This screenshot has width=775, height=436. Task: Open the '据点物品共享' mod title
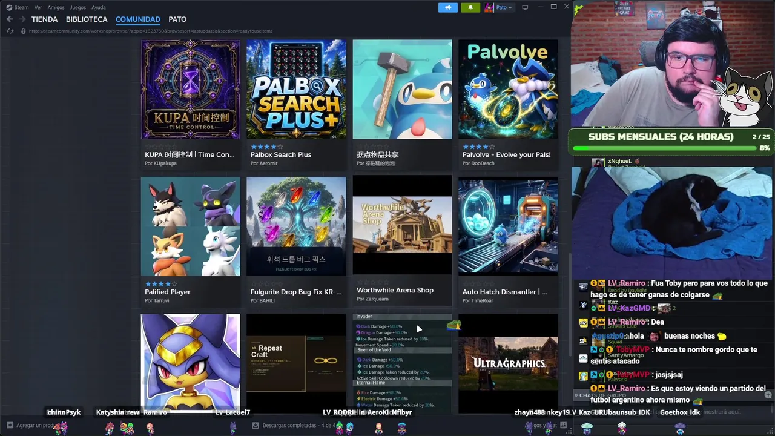coord(377,154)
